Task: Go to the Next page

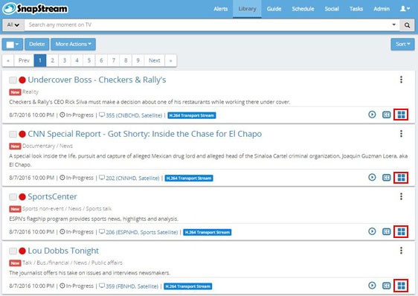Action: pyautogui.click(x=155, y=60)
